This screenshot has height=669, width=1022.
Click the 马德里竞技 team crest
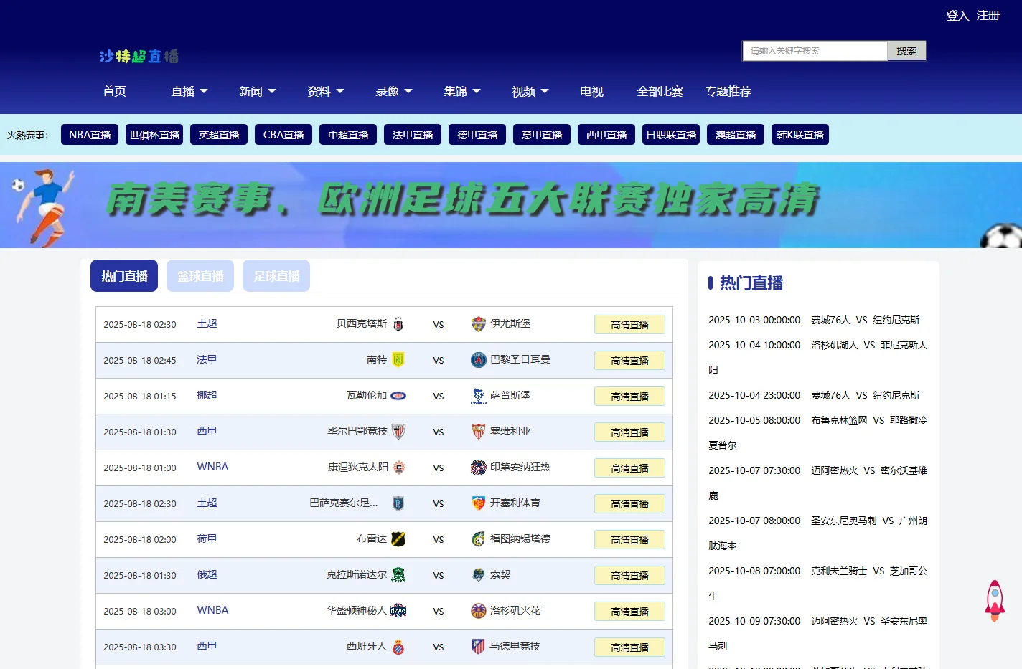478,647
